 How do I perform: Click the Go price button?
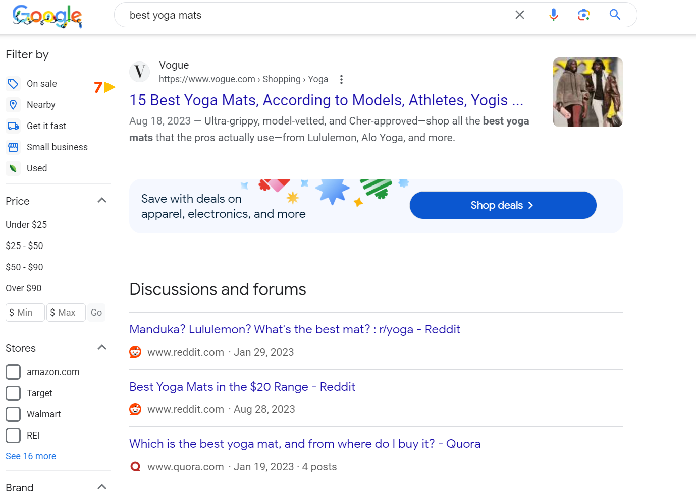(96, 313)
